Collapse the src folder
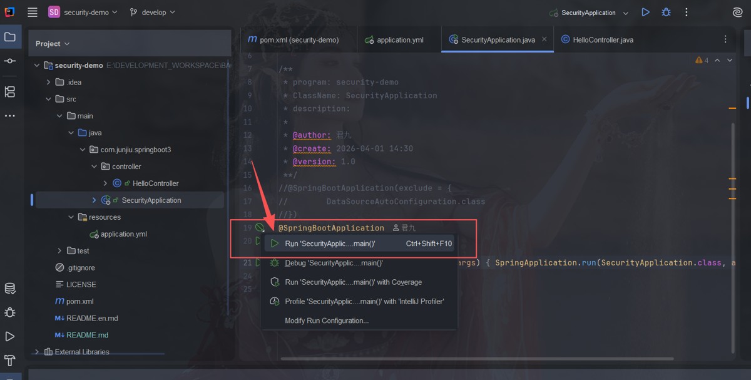This screenshot has width=751, height=380. tap(48, 99)
